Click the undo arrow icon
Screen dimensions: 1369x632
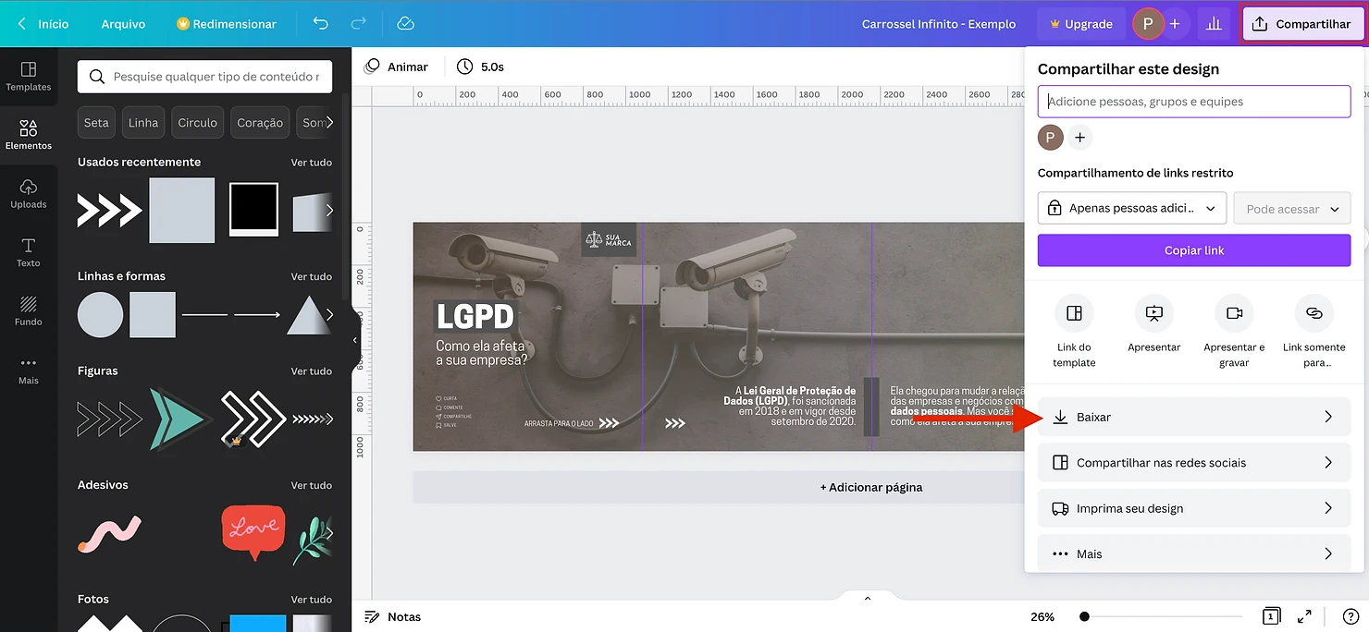321,24
